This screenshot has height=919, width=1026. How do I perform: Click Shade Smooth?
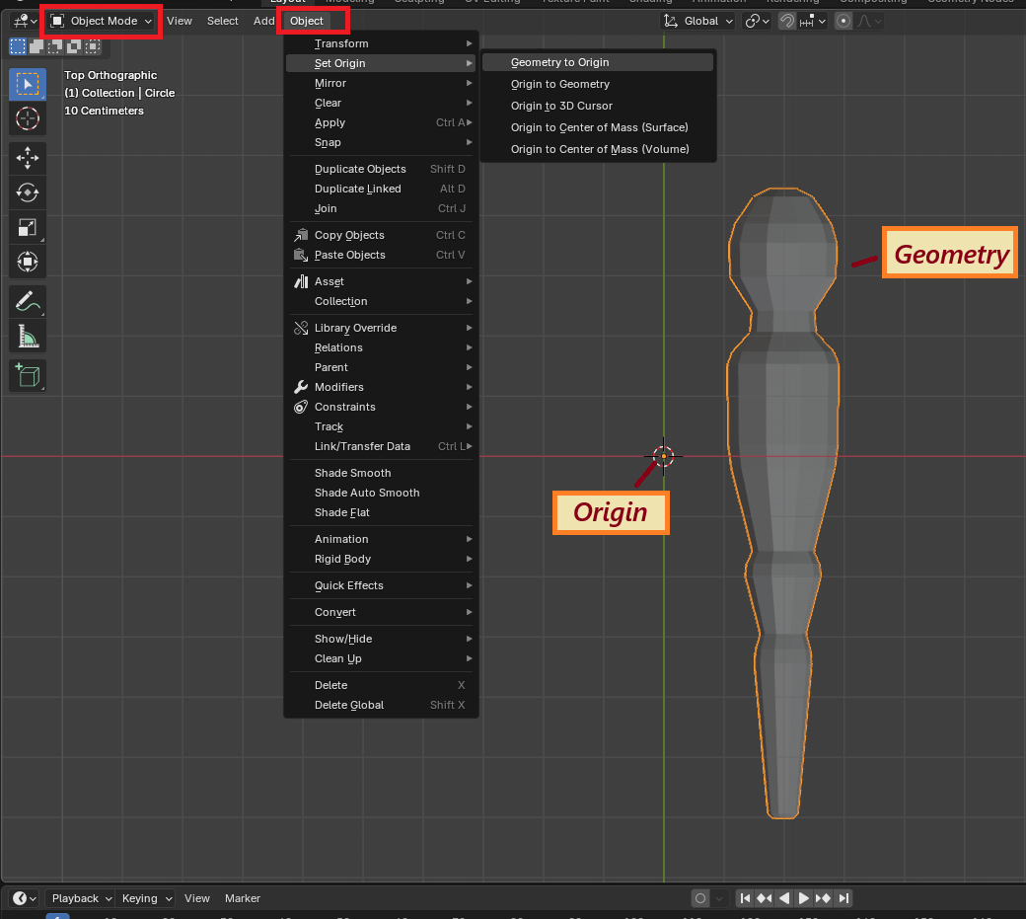[381, 473]
